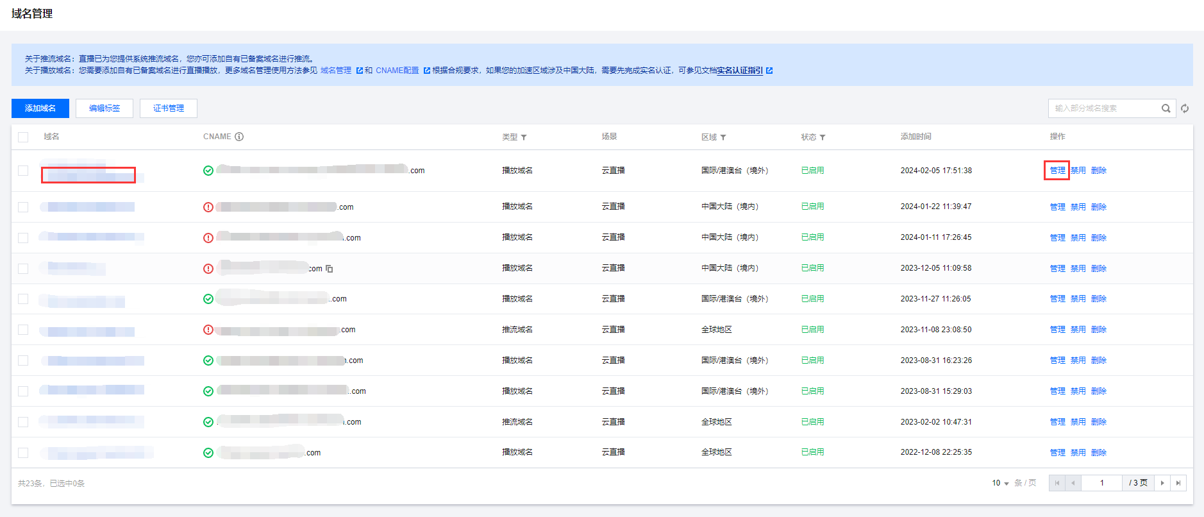Click the green check icon in first row CNAME
This screenshot has height=517, width=1204.
(x=208, y=171)
